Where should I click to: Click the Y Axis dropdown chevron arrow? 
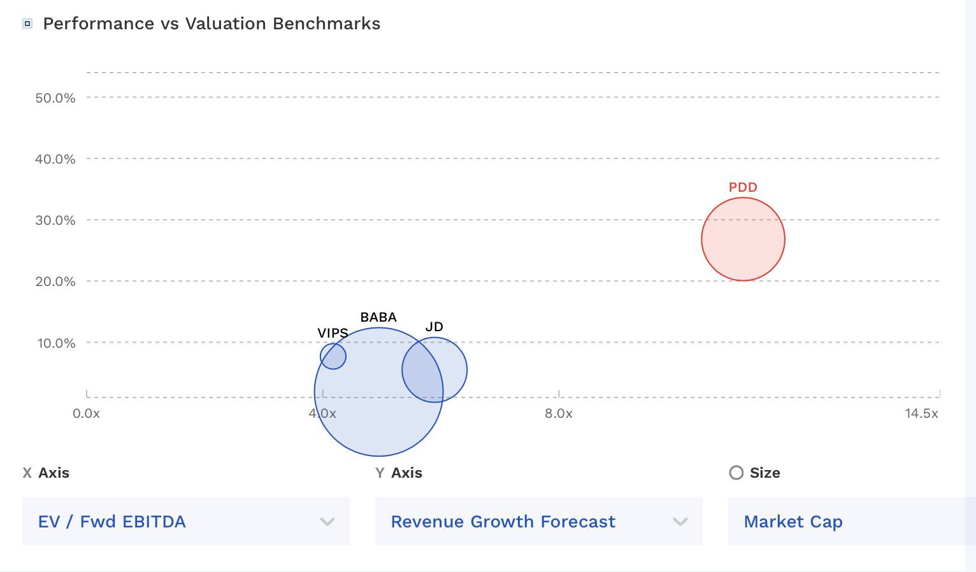(680, 522)
